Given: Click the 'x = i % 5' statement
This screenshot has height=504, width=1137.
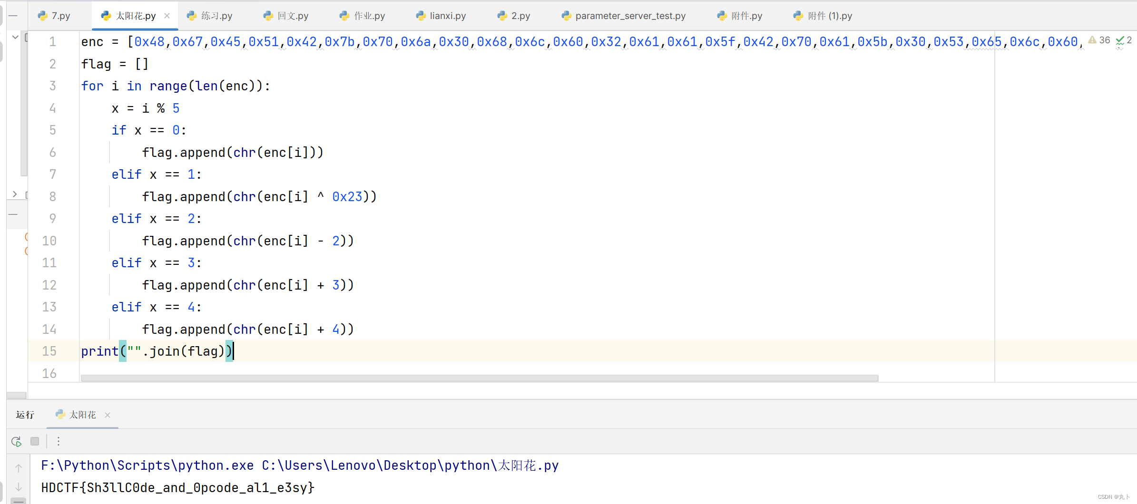Looking at the screenshot, I should coord(146,108).
